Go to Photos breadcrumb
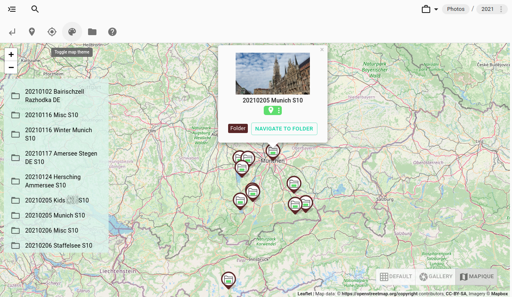Viewport: 512px width, 297px height. pyautogui.click(x=456, y=9)
